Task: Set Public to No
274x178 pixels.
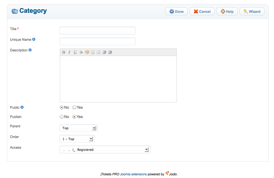Action: coord(61,107)
